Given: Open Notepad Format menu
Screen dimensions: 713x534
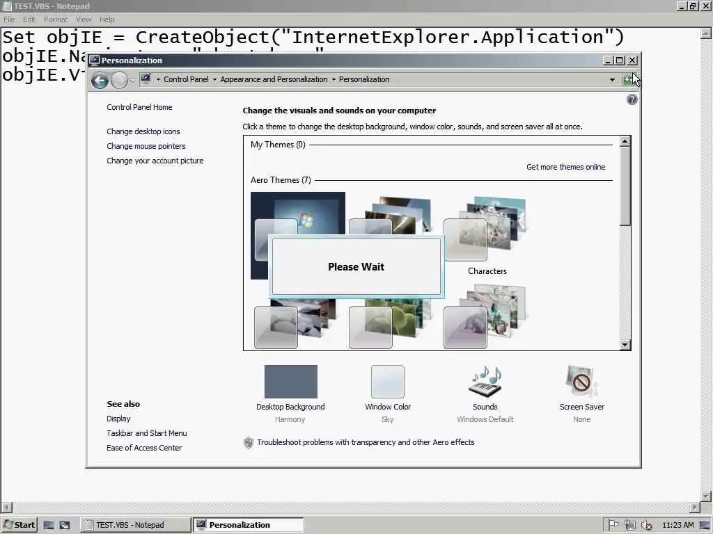Looking at the screenshot, I should coord(56,19).
